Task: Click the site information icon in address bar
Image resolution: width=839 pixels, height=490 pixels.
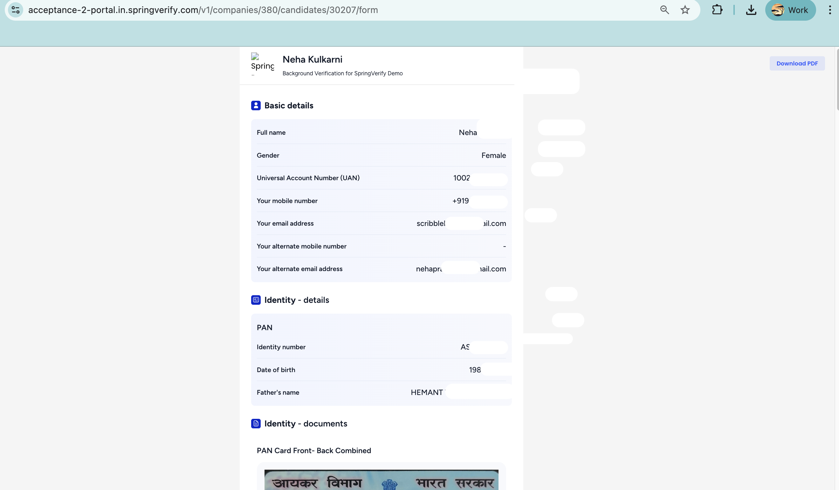Action: [x=16, y=10]
